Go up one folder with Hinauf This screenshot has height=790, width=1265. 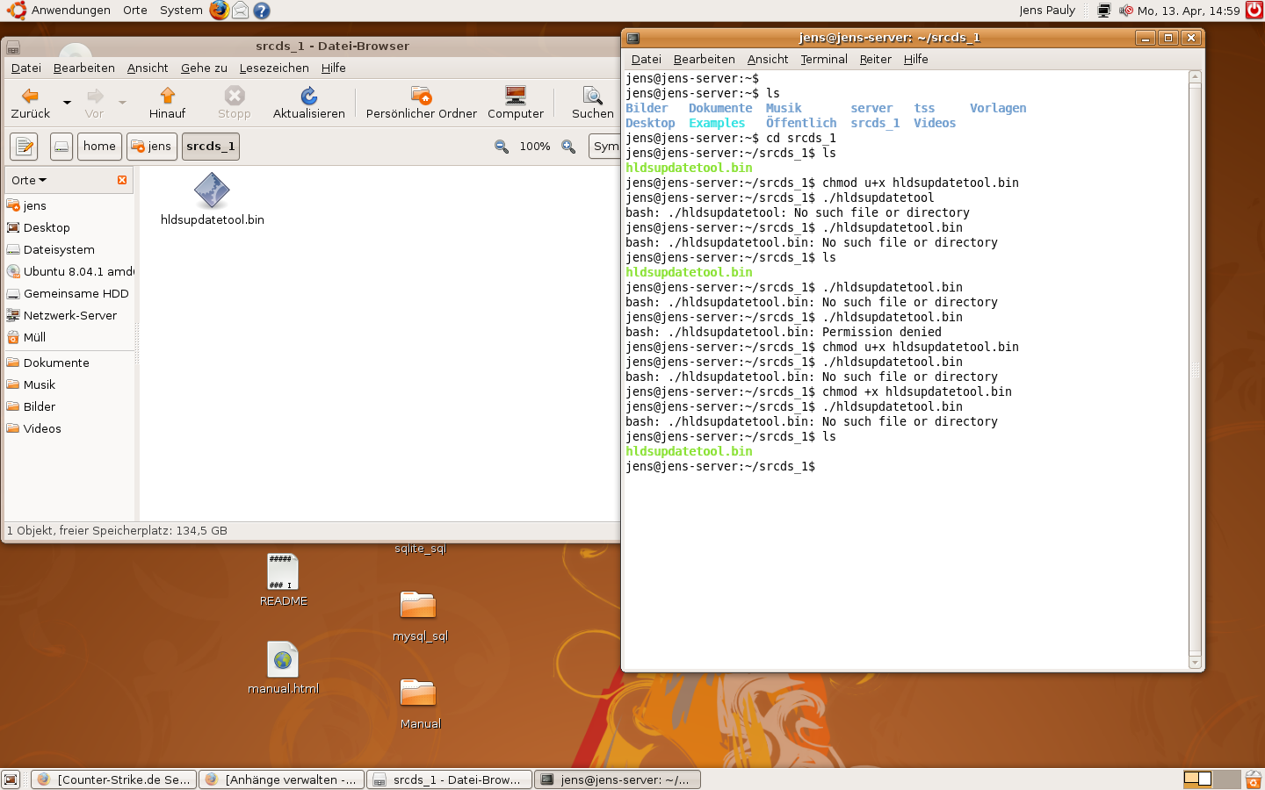[167, 103]
